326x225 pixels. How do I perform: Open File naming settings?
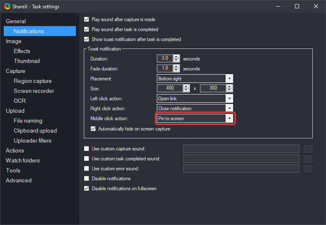click(x=28, y=121)
